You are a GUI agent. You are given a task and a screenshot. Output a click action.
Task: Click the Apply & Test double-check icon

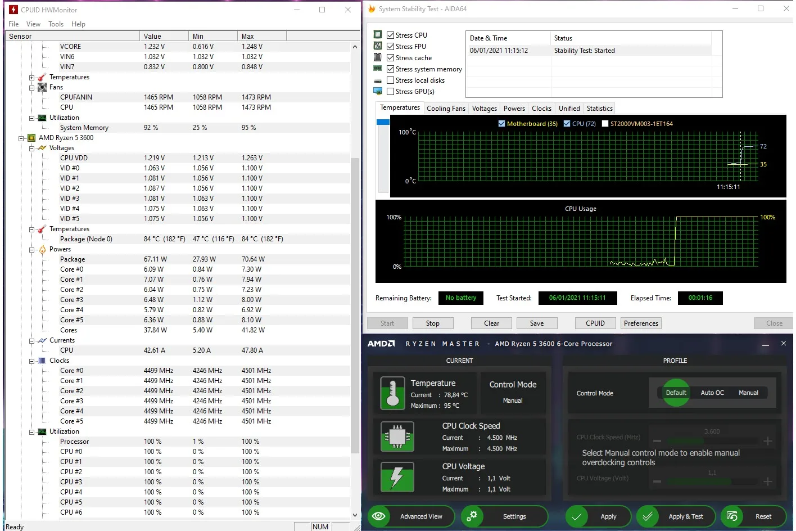click(x=648, y=516)
